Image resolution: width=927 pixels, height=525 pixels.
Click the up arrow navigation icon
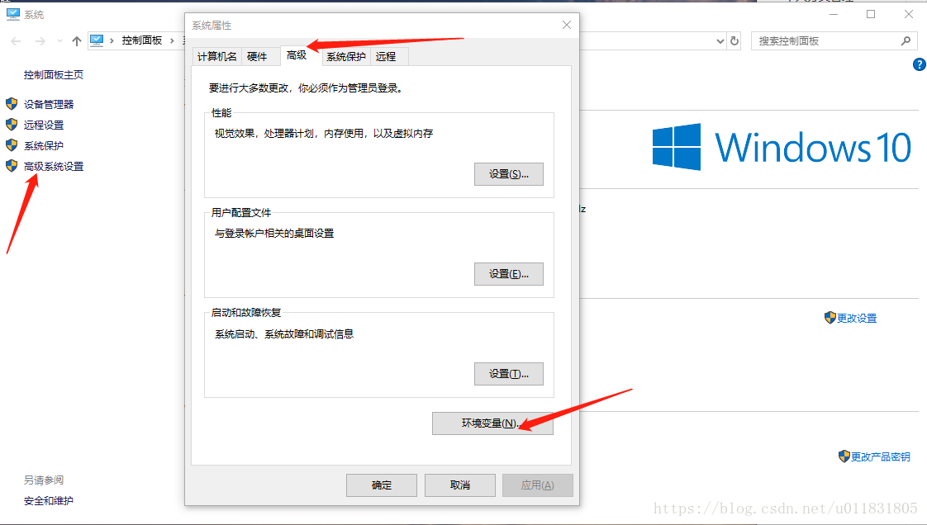pyautogui.click(x=76, y=40)
